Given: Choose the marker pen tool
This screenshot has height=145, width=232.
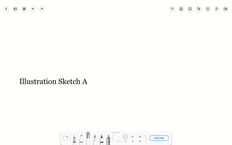Looking at the screenshot, I should [81, 140].
